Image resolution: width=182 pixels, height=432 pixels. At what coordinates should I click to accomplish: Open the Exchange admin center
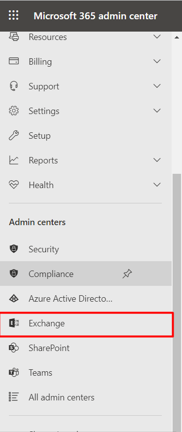pyautogui.click(x=86, y=324)
